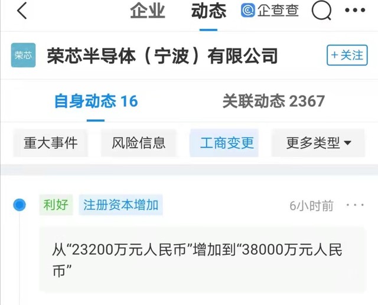Show 自身动态 16 list
The width and height of the screenshot is (378, 305).
[x=96, y=101]
